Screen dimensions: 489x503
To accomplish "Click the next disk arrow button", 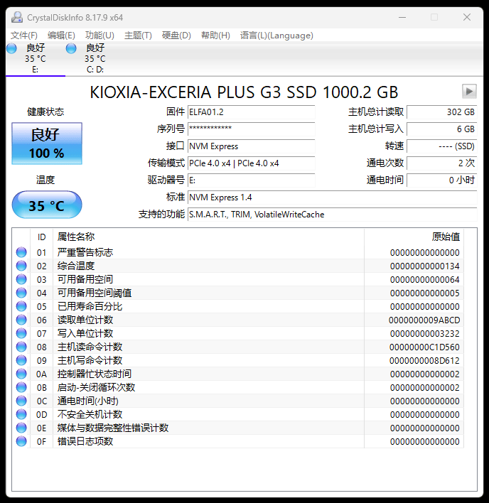I will pos(468,91).
